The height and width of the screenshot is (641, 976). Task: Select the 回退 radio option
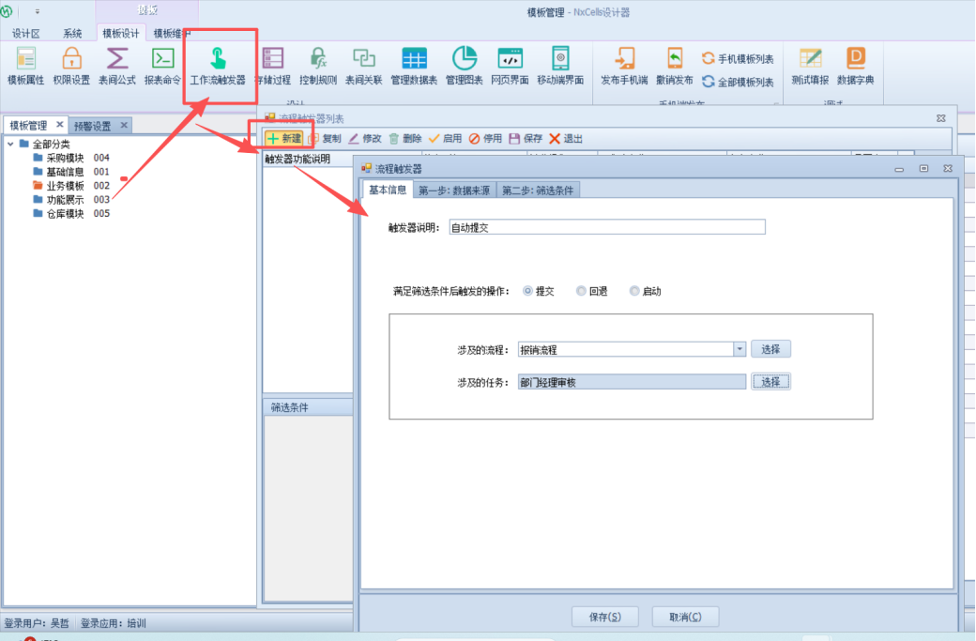(x=581, y=291)
